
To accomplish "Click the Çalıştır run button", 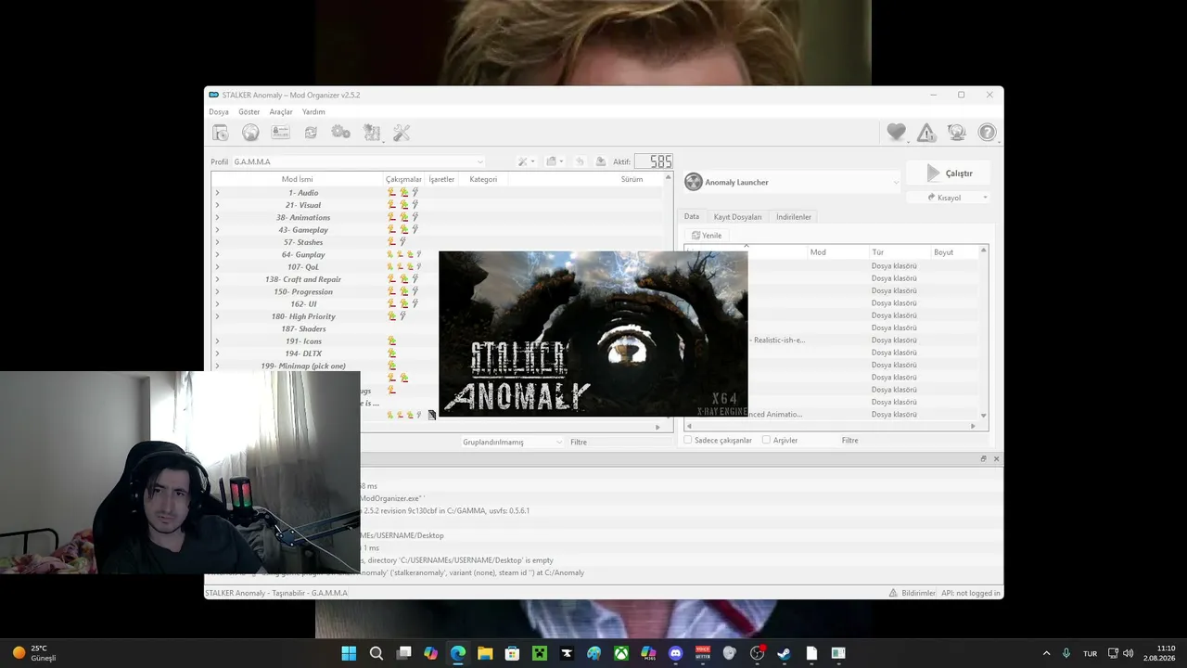I will pyautogui.click(x=951, y=173).
